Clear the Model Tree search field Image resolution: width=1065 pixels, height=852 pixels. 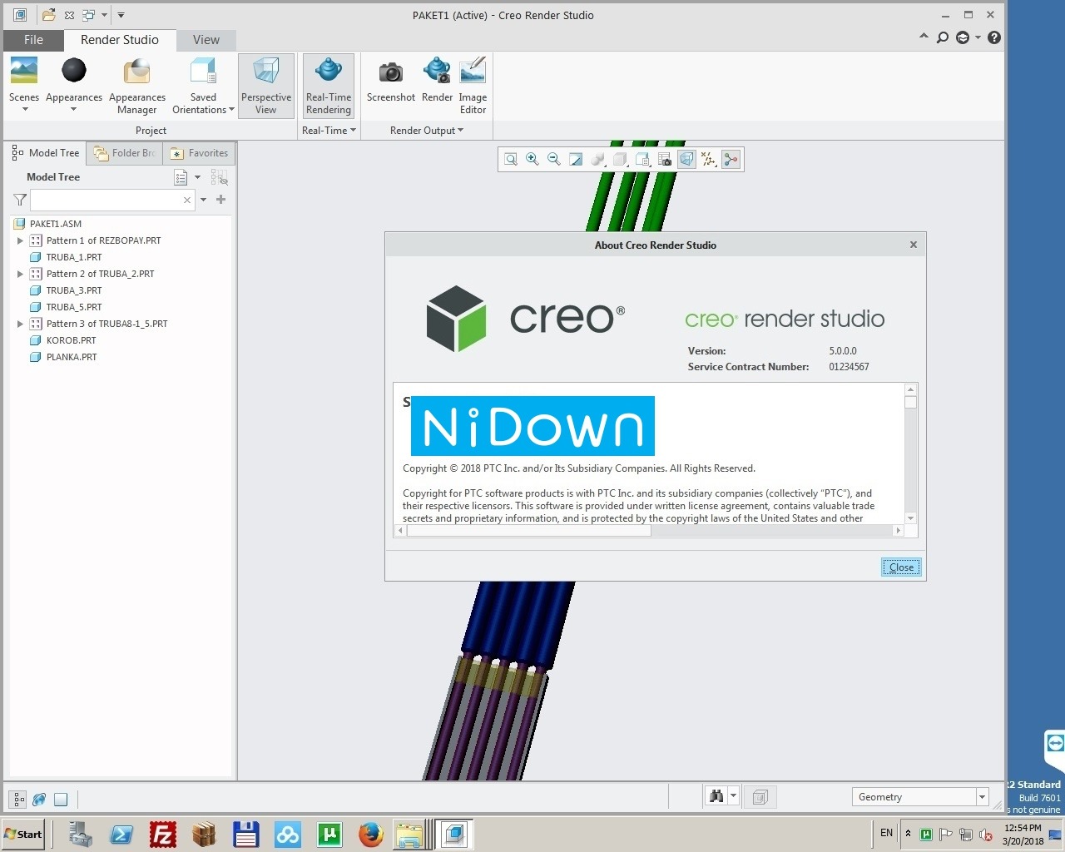coord(187,200)
